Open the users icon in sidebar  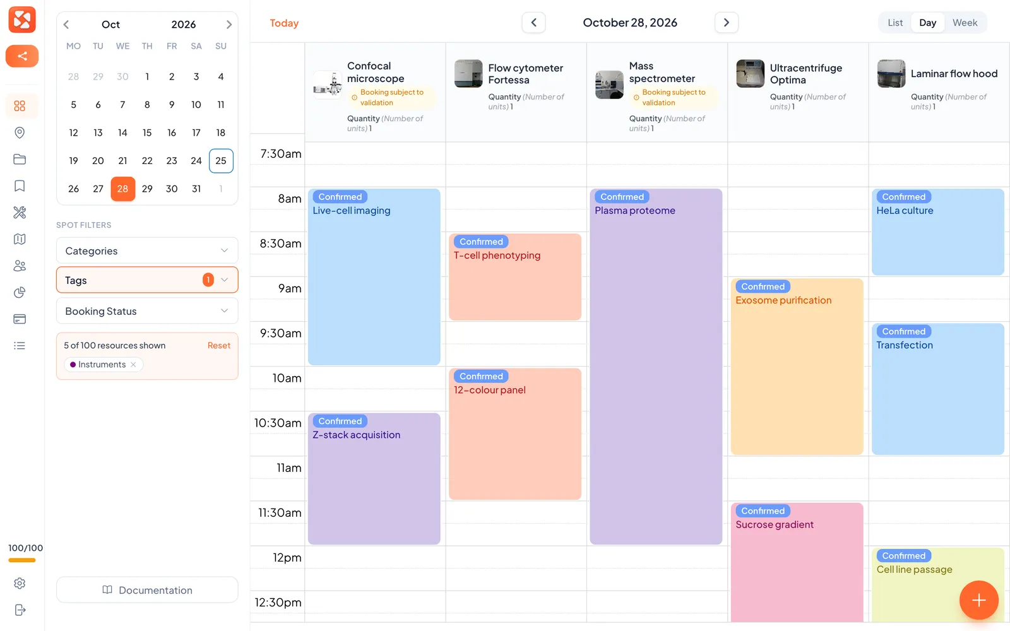[20, 266]
